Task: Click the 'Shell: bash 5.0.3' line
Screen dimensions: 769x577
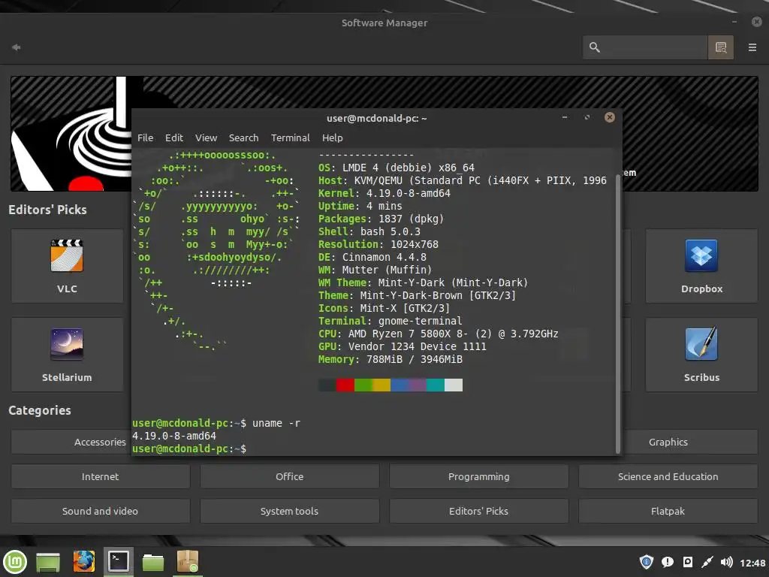Action: 369,231
